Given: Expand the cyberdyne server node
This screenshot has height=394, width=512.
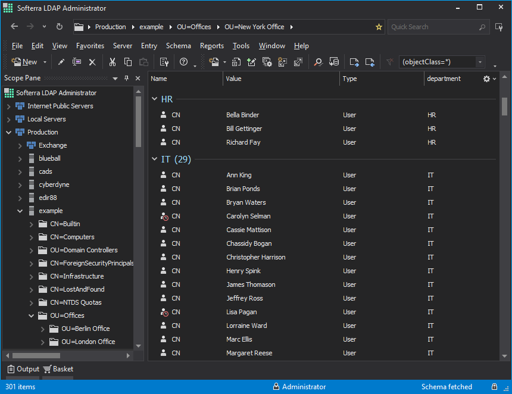Looking at the screenshot, I should click(x=20, y=185).
